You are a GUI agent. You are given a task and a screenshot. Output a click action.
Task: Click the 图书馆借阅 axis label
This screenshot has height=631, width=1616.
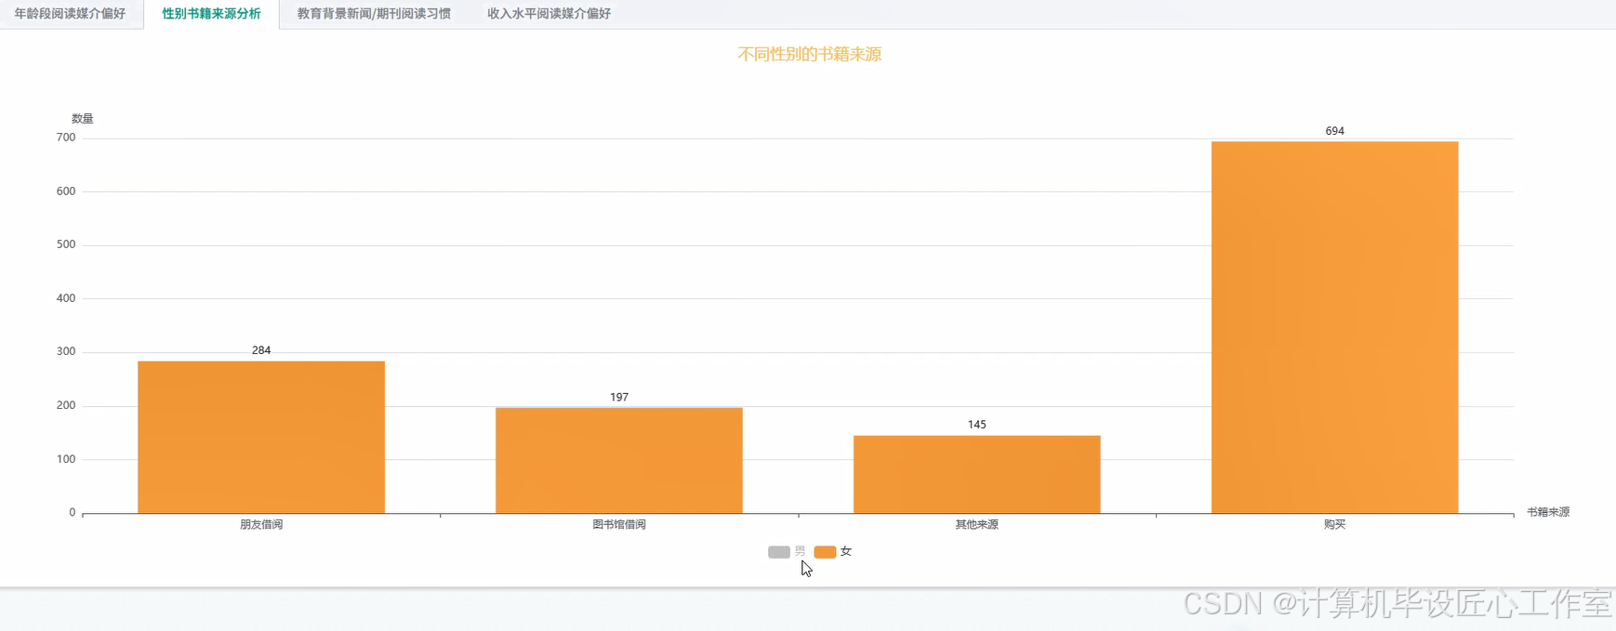tap(619, 525)
